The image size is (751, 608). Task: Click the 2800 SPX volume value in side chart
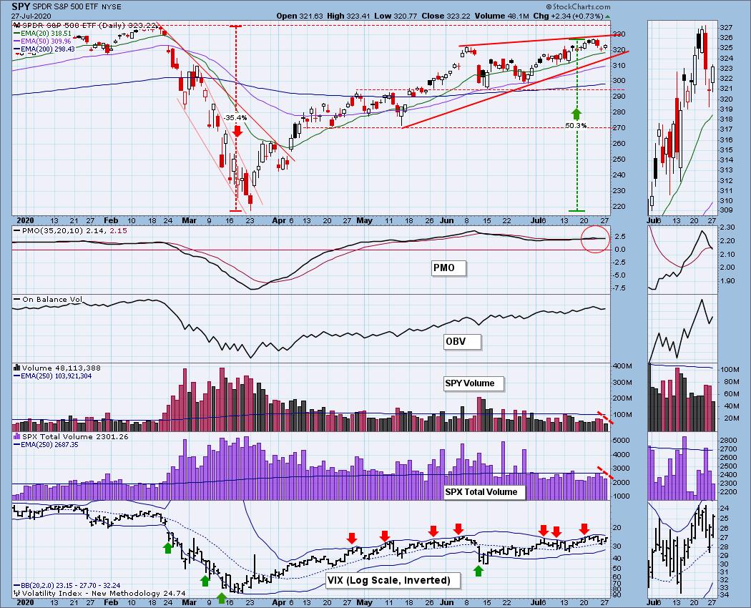click(x=728, y=440)
